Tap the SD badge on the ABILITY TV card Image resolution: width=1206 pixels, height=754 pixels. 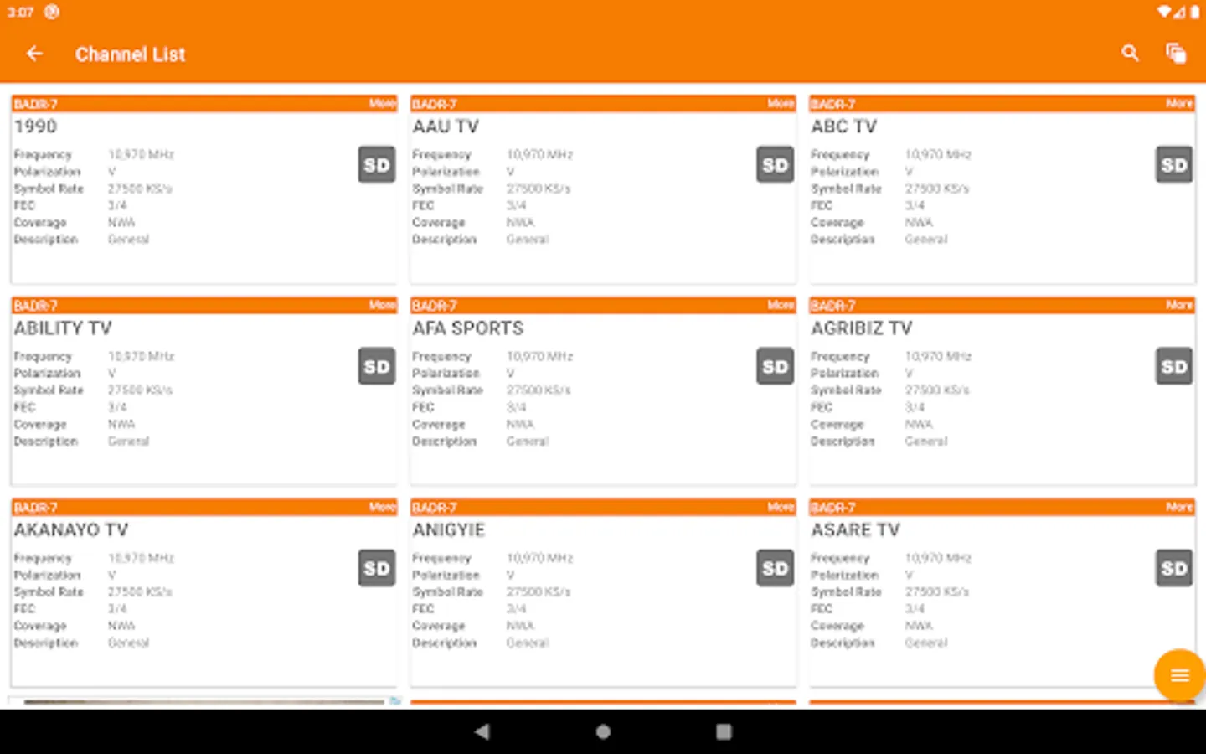coord(377,367)
